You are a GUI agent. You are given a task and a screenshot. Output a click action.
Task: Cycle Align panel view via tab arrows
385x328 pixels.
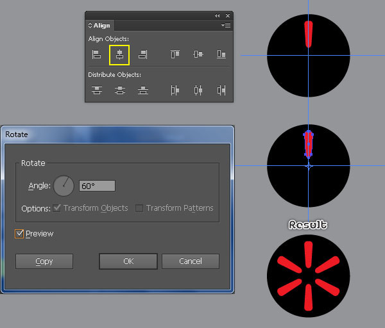click(90, 25)
